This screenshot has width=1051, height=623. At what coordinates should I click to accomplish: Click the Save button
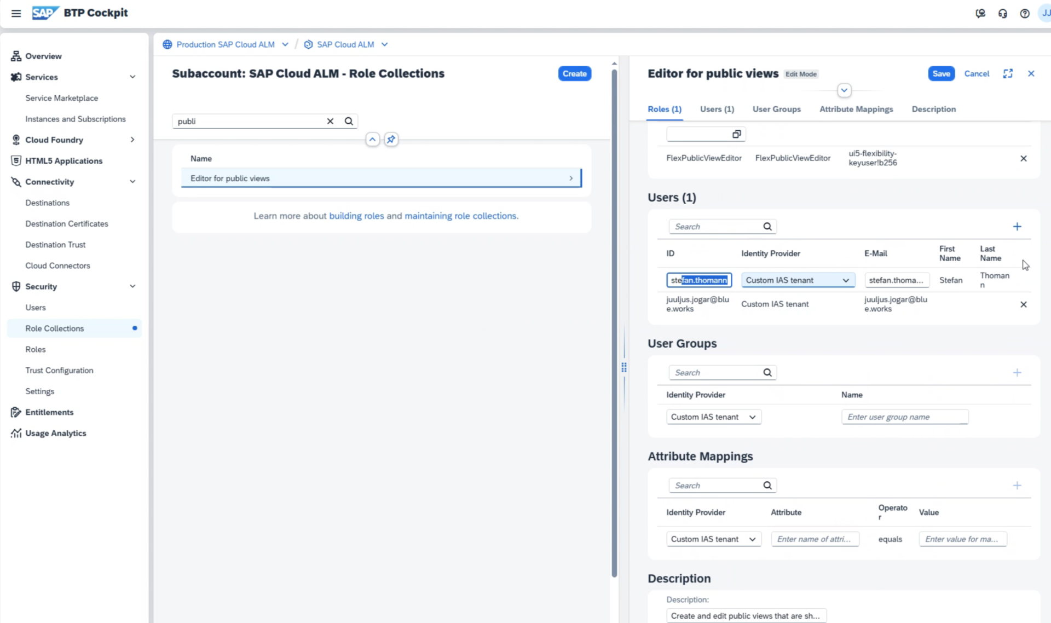click(x=941, y=73)
